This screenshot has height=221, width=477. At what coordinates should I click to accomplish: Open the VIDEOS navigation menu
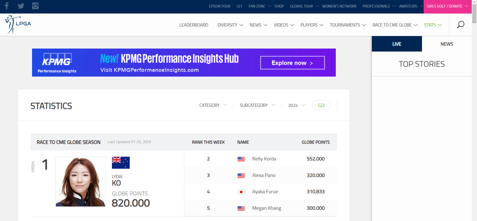[x=284, y=25]
